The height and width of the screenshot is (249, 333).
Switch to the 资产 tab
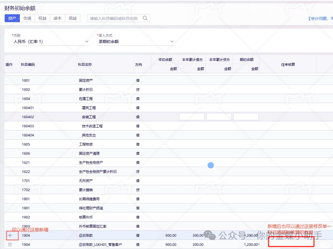[x=12, y=18]
